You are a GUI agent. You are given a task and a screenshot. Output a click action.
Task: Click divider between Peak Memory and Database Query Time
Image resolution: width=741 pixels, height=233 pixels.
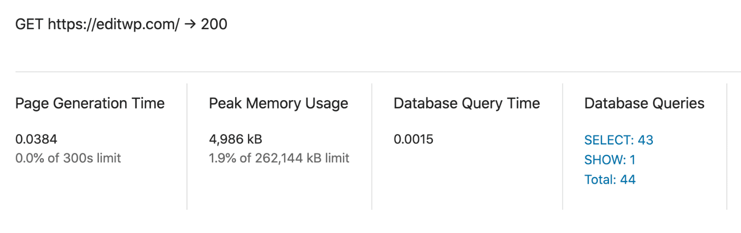coord(372,146)
